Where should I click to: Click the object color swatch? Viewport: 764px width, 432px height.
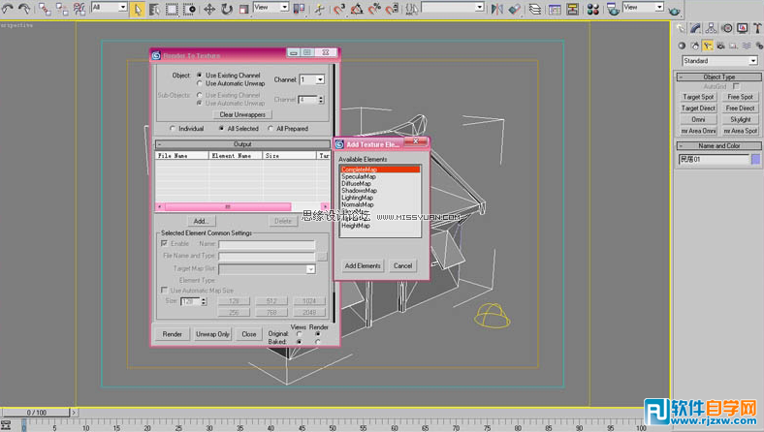click(755, 159)
